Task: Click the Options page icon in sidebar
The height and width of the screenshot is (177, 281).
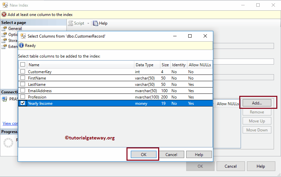Action: [4, 35]
